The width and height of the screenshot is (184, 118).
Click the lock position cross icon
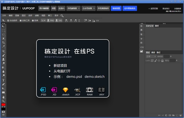(159, 60)
